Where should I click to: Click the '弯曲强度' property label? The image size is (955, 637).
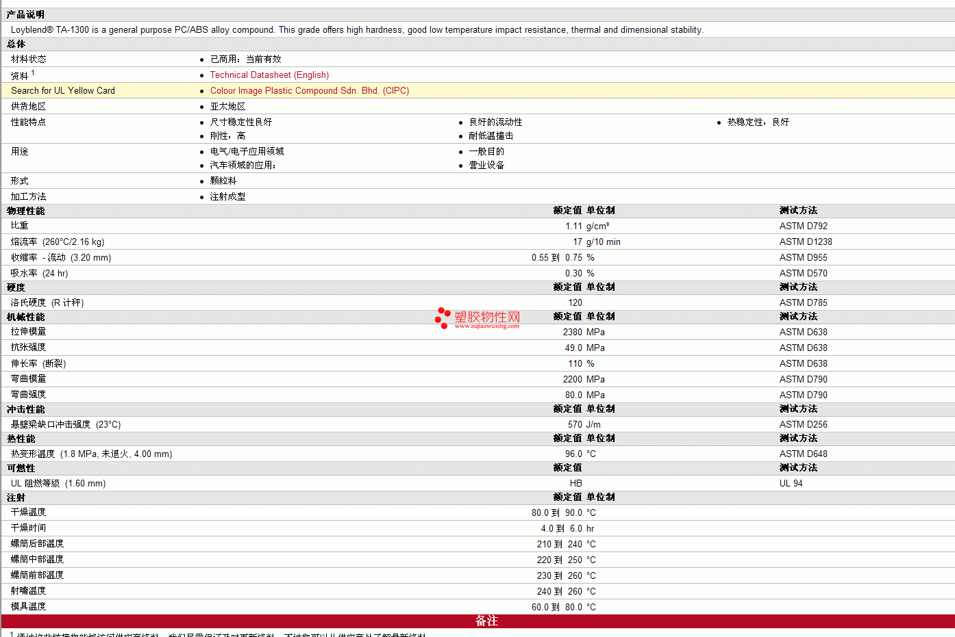29,395
